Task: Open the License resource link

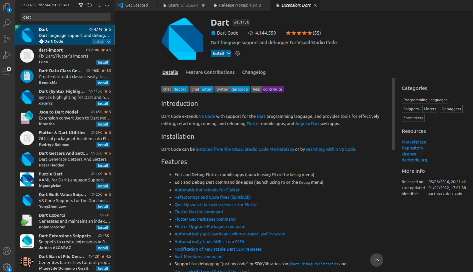Action: [409, 154]
